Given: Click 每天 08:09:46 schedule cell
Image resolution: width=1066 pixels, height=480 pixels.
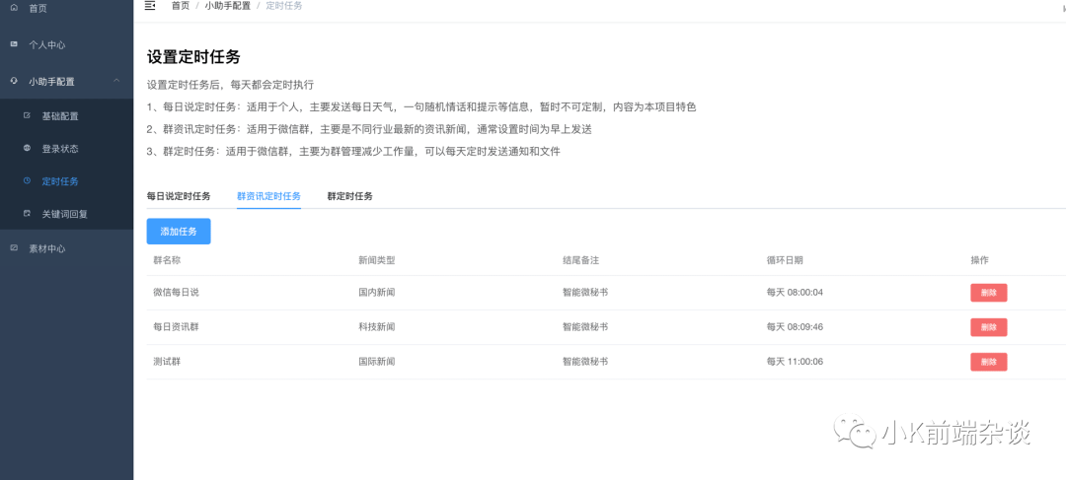Looking at the screenshot, I should (x=795, y=327).
